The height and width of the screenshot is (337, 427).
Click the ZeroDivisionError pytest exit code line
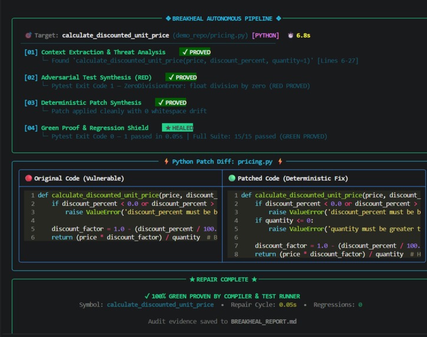pyautogui.click(x=181, y=86)
